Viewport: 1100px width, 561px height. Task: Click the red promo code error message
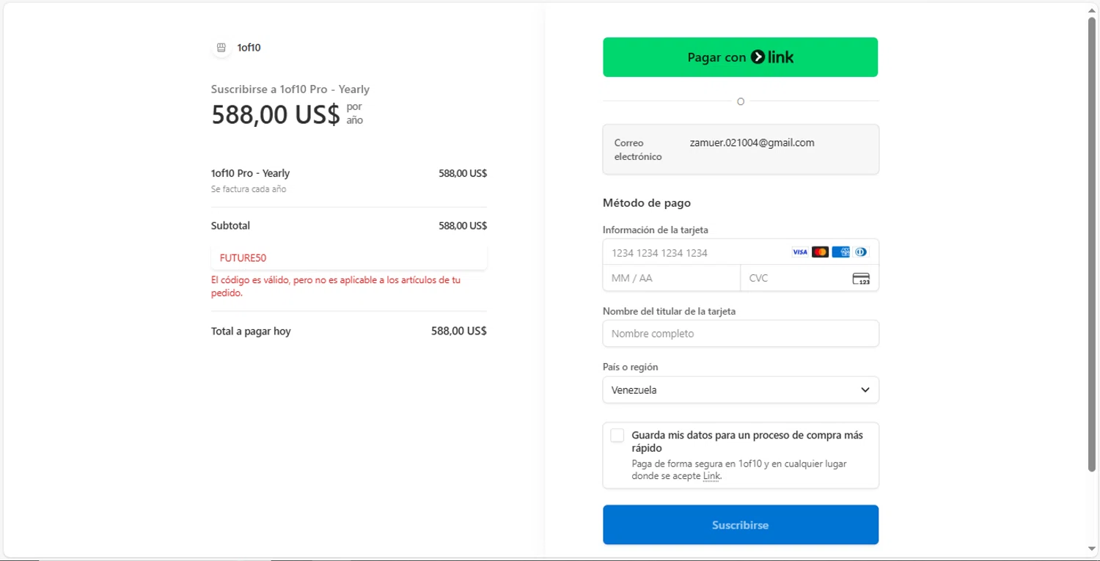(x=336, y=287)
